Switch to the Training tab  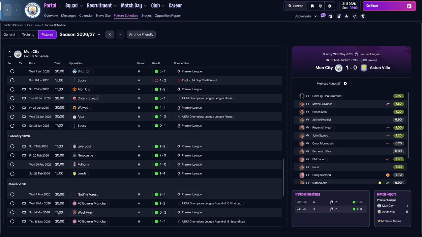coord(28,35)
